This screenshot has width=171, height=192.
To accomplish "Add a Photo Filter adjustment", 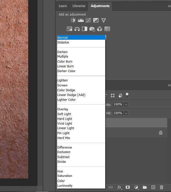I will 92,29.
